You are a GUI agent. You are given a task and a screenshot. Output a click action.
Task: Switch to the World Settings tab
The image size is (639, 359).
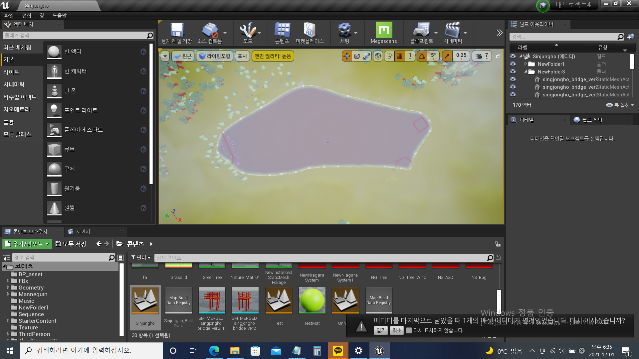point(592,120)
